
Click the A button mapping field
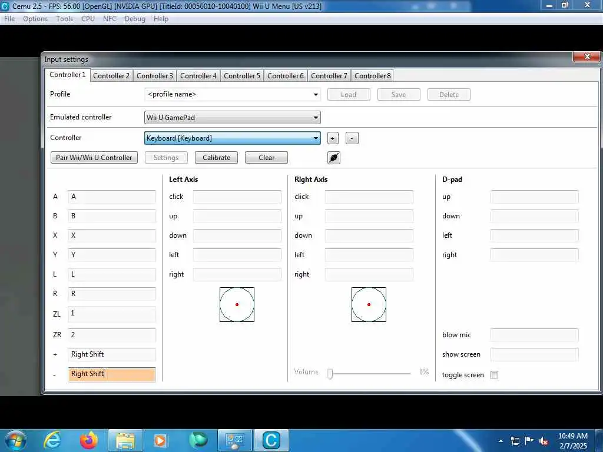[x=112, y=197]
